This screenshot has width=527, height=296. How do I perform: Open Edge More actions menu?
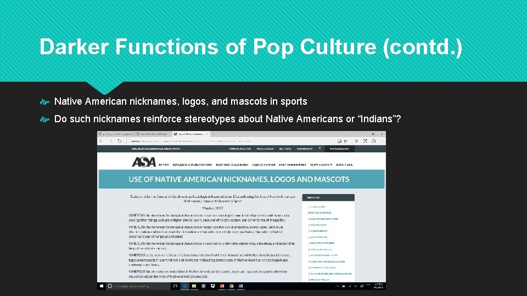[x=382, y=141]
